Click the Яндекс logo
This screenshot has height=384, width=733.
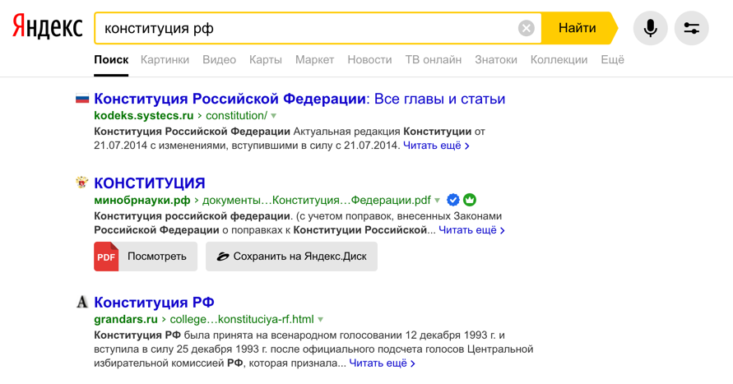click(x=47, y=26)
